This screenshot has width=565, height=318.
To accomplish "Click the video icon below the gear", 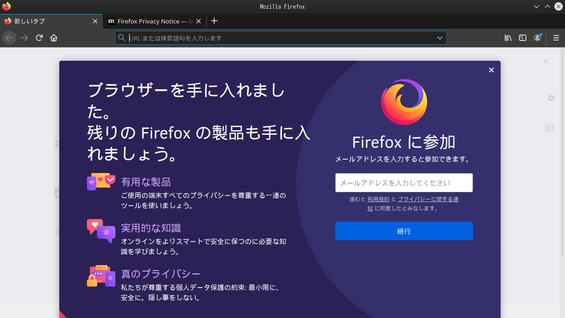I will 549,127.
